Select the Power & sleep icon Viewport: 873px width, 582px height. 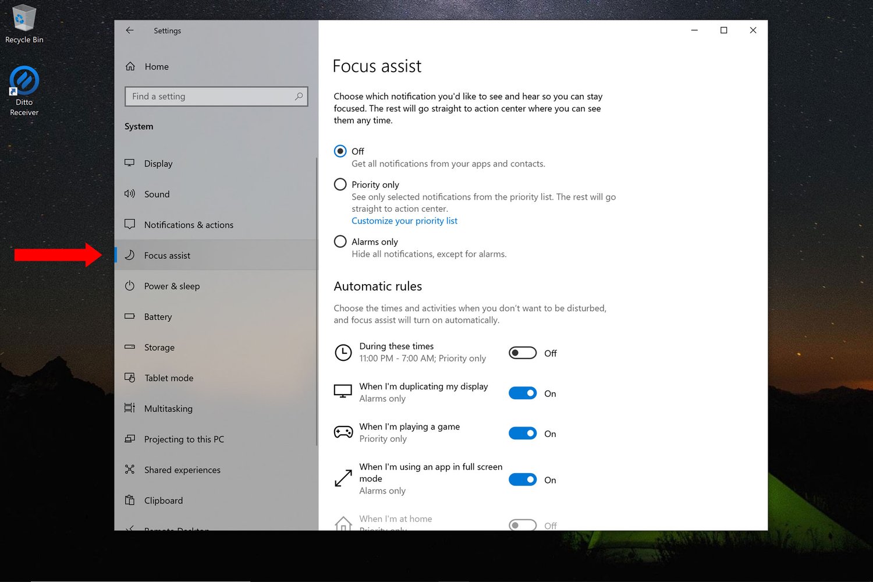click(x=130, y=286)
